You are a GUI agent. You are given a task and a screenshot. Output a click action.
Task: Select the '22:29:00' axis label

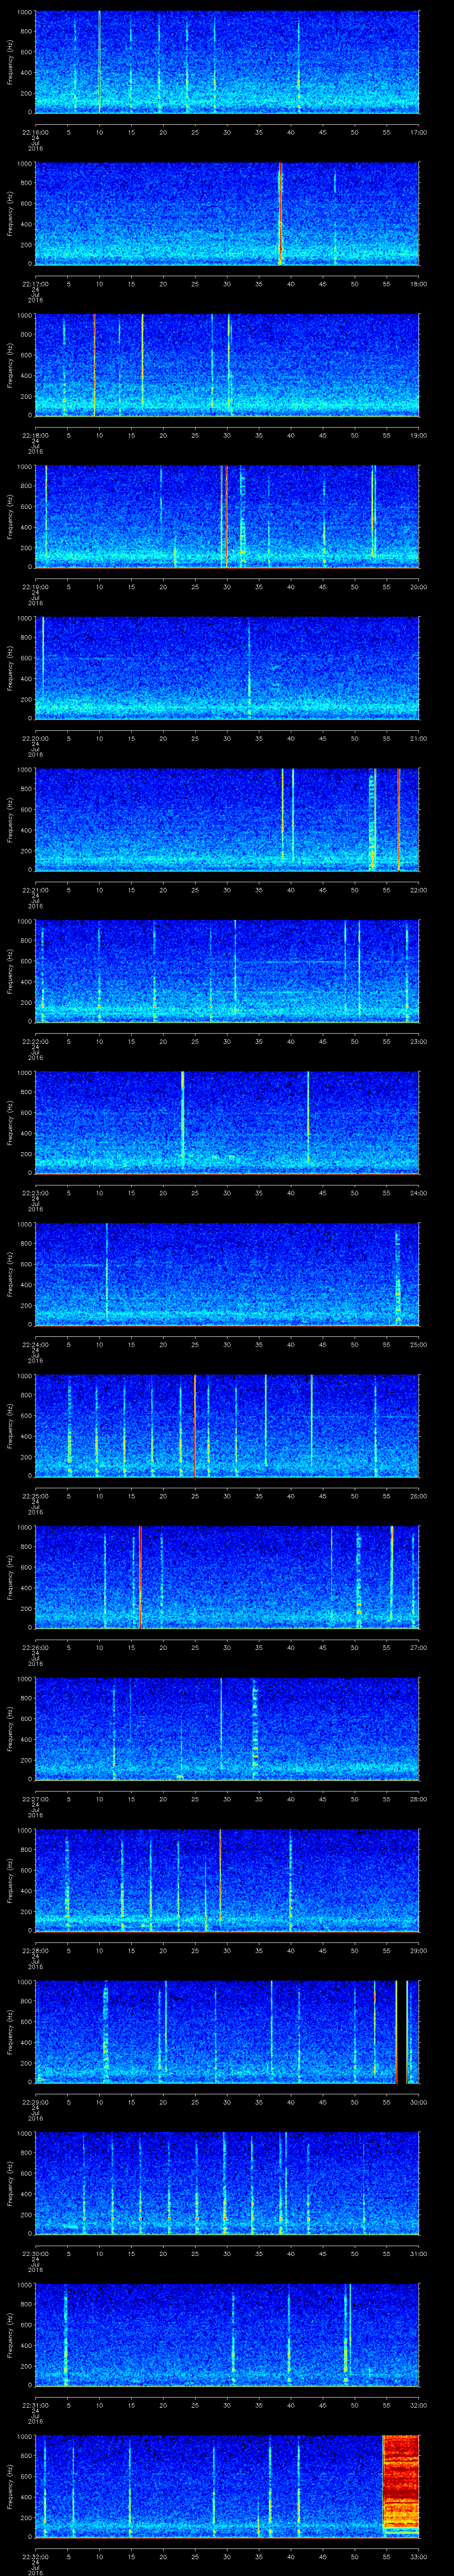(35, 2102)
